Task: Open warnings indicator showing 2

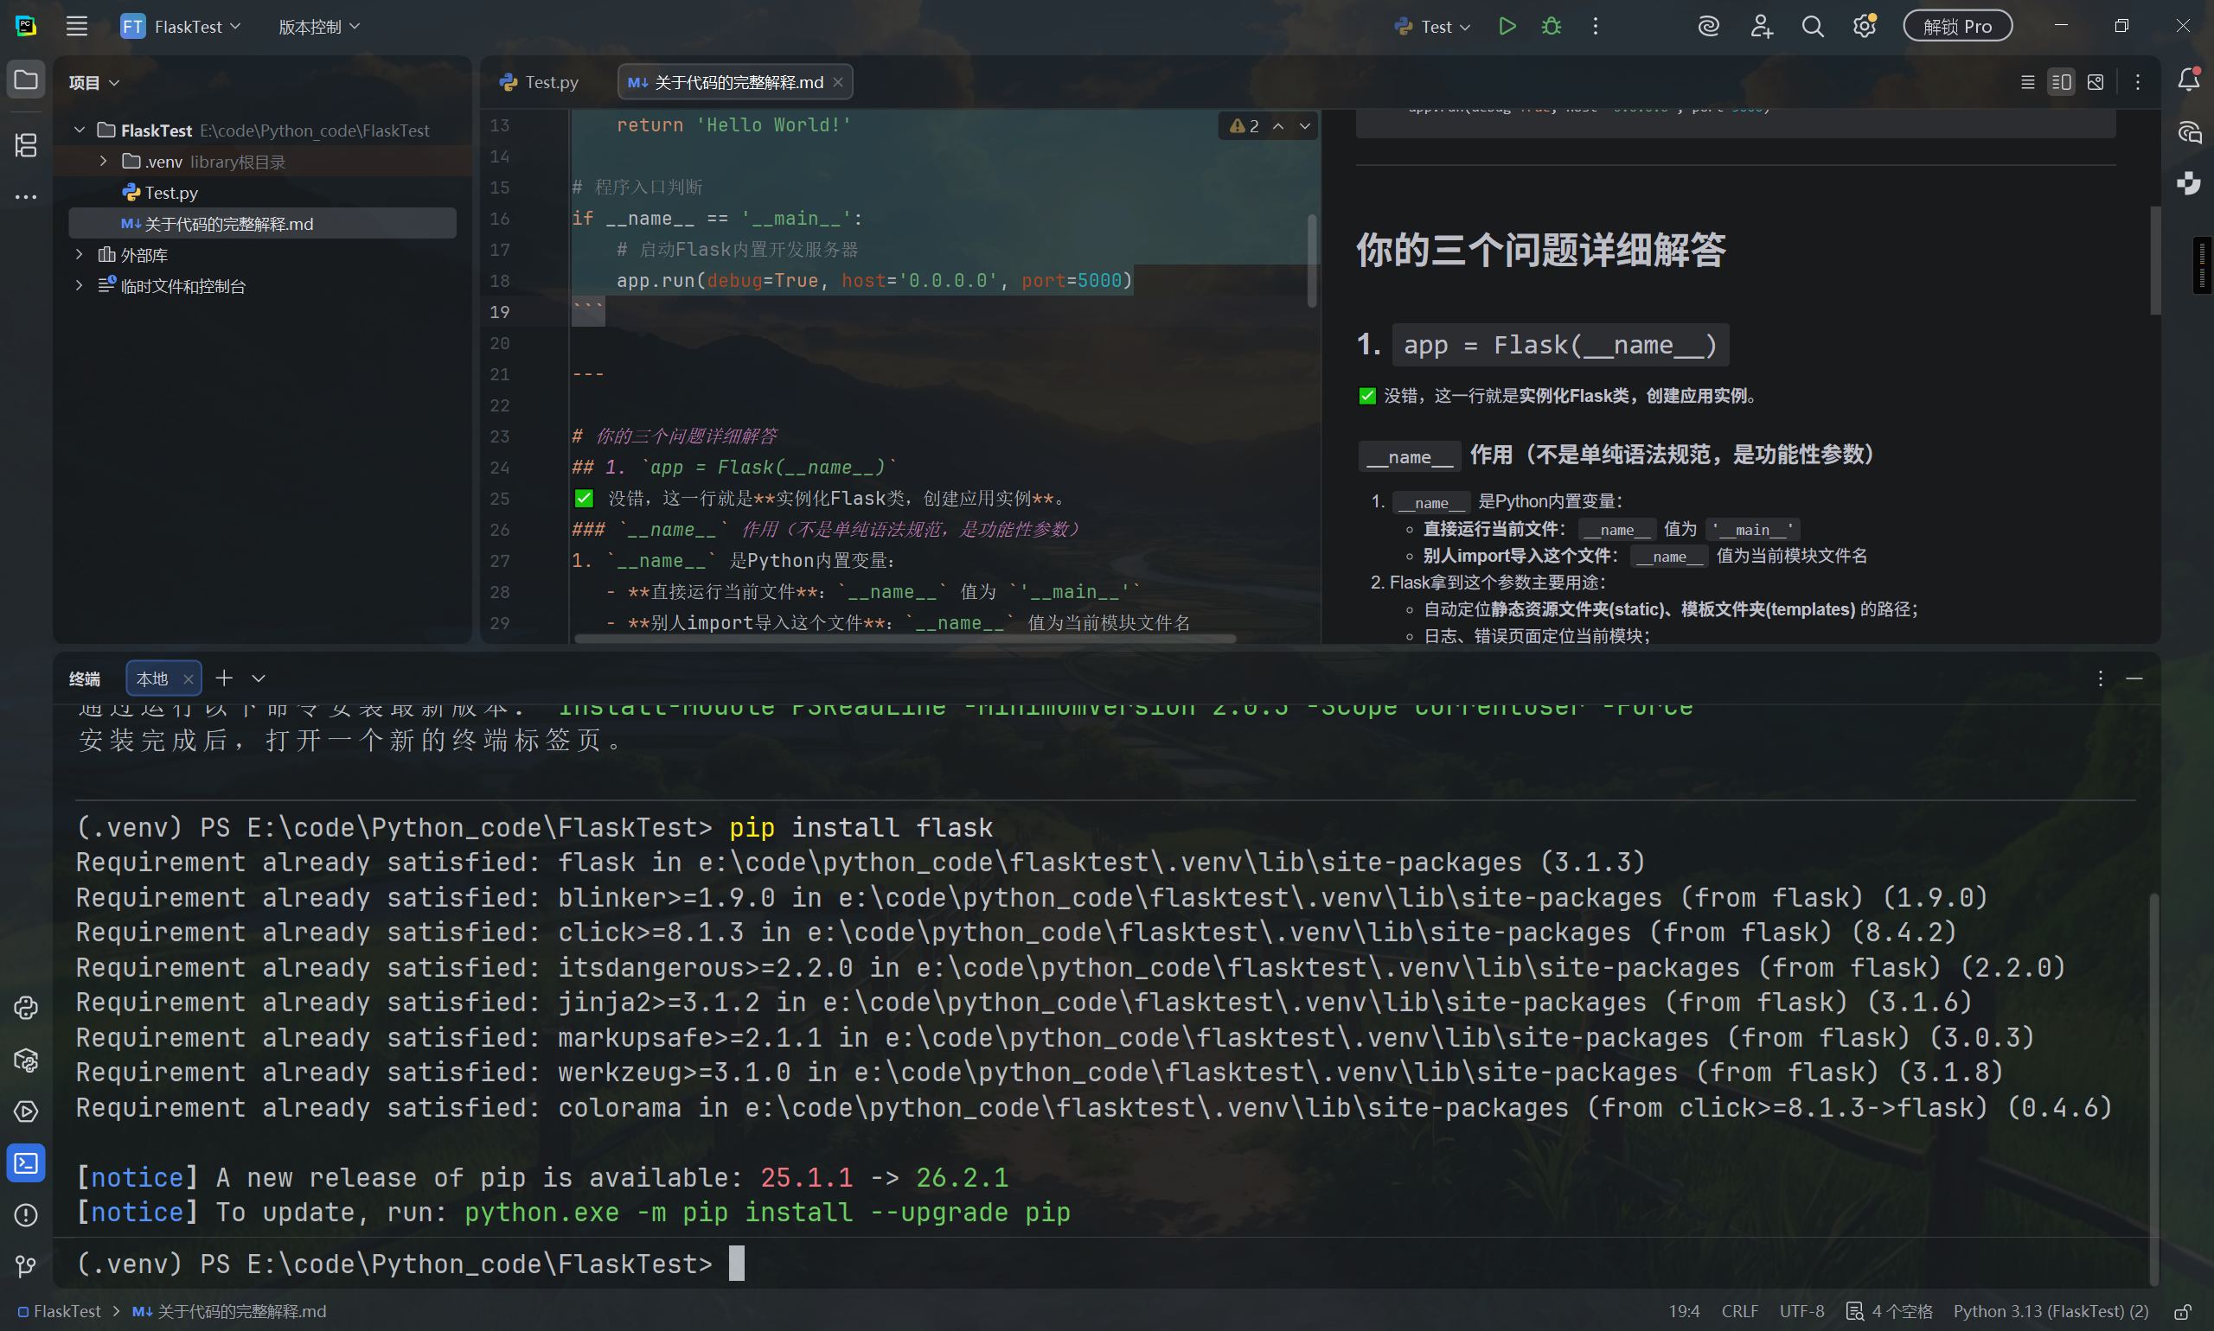Action: 1244,125
